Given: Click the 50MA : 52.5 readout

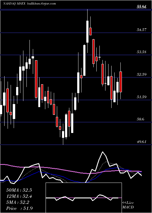Looking at the screenshot, I should point(19,190).
